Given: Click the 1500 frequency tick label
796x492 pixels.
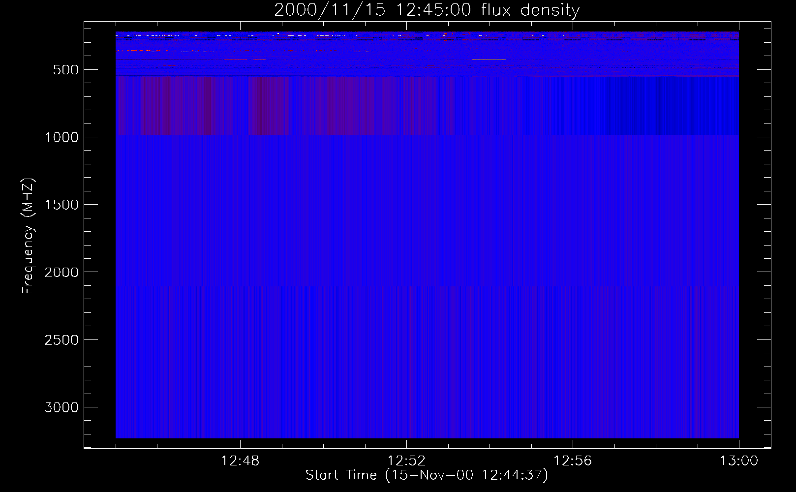Looking at the screenshot, I should tap(61, 205).
